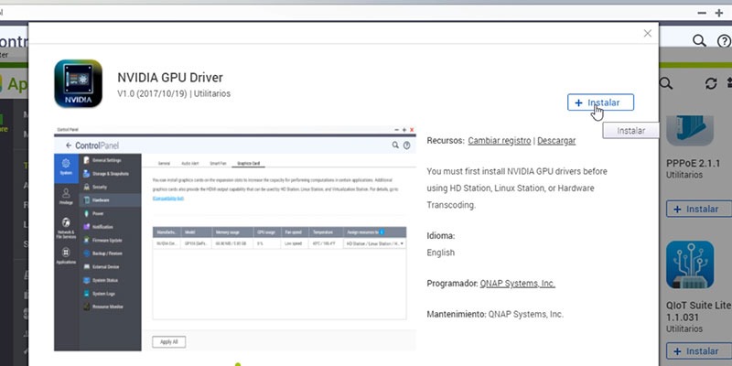732x366 pixels.
Task: Close the NVIDIA GPU Driver dialog
Action: coord(648,34)
